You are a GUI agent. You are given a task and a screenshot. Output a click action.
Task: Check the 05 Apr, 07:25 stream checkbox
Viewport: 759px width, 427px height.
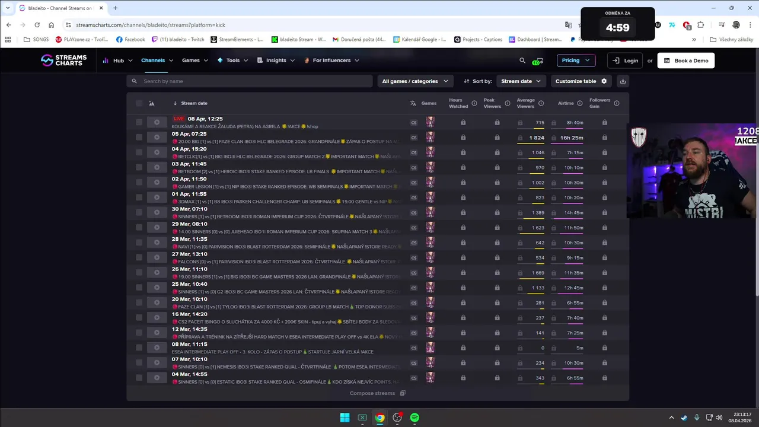coord(139,138)
